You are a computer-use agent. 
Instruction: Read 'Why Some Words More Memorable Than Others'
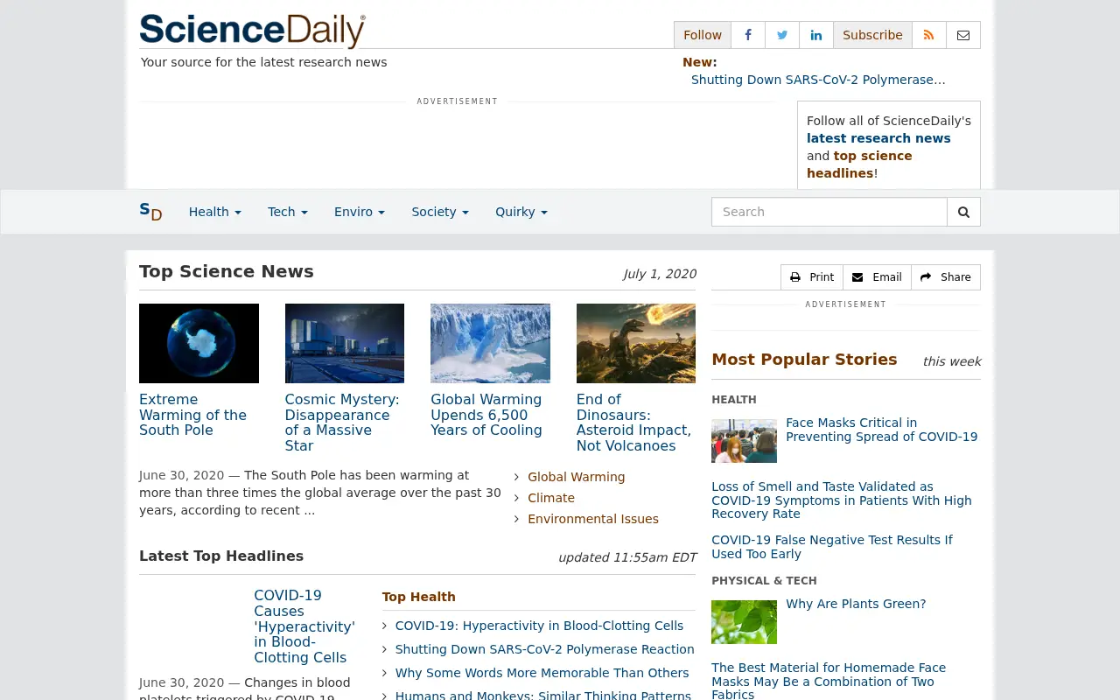click(x=542, y=673)
